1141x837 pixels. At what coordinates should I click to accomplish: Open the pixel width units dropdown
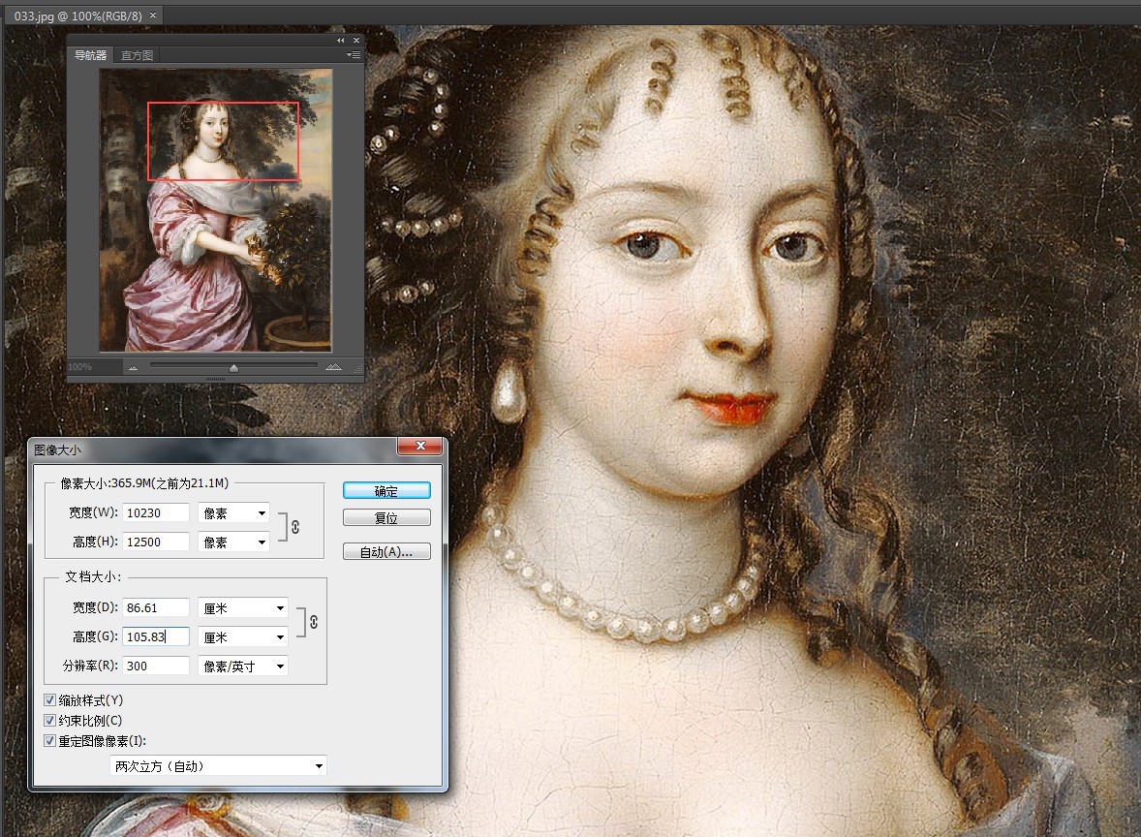(x=233, y=513)
